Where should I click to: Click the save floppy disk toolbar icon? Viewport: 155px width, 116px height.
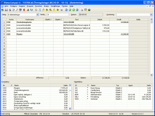click(x=6, y=10)
